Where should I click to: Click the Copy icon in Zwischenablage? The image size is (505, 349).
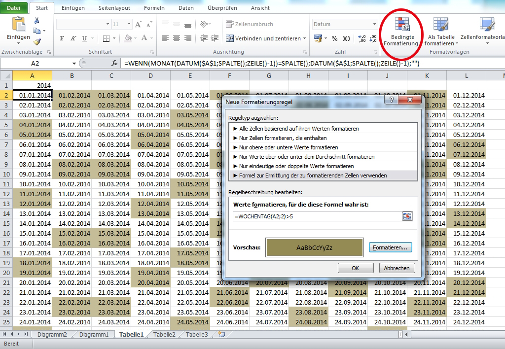click(36, 31)
